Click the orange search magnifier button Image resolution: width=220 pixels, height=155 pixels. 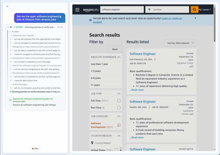click(x=194, y=9)
